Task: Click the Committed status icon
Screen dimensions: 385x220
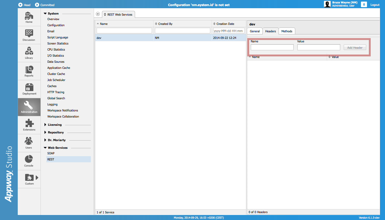Action: pos(37,5)
